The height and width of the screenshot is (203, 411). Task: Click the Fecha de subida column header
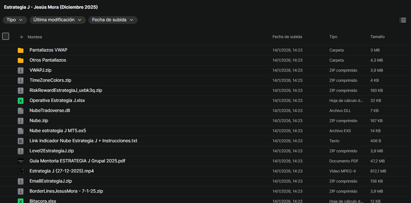[287, 37]
